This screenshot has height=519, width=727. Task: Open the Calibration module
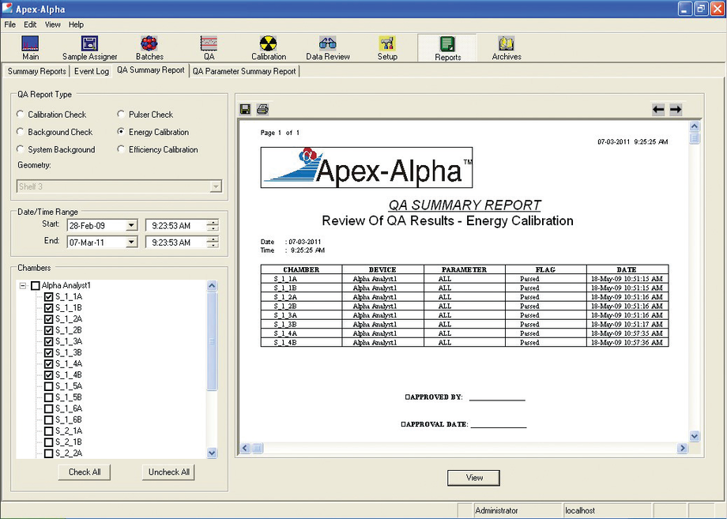pyautogui.click(x=269, y=47)
